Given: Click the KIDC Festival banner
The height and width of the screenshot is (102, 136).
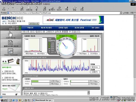Looking at the screenshot, I should click(73, 20).
